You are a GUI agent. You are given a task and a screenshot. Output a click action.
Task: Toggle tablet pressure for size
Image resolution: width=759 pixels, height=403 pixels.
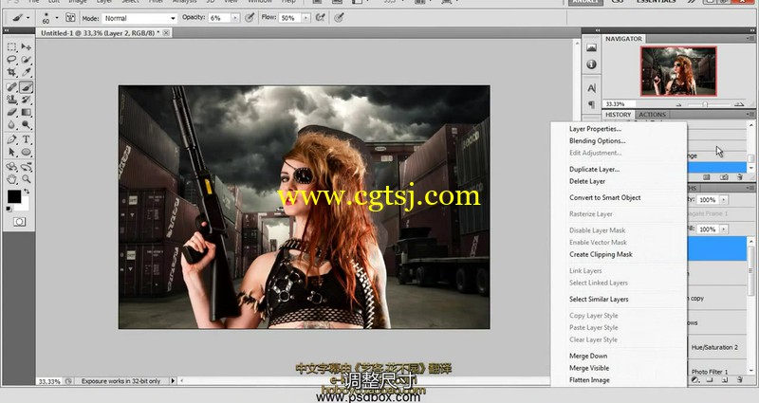pyautogui.click(x=339, y=18)
